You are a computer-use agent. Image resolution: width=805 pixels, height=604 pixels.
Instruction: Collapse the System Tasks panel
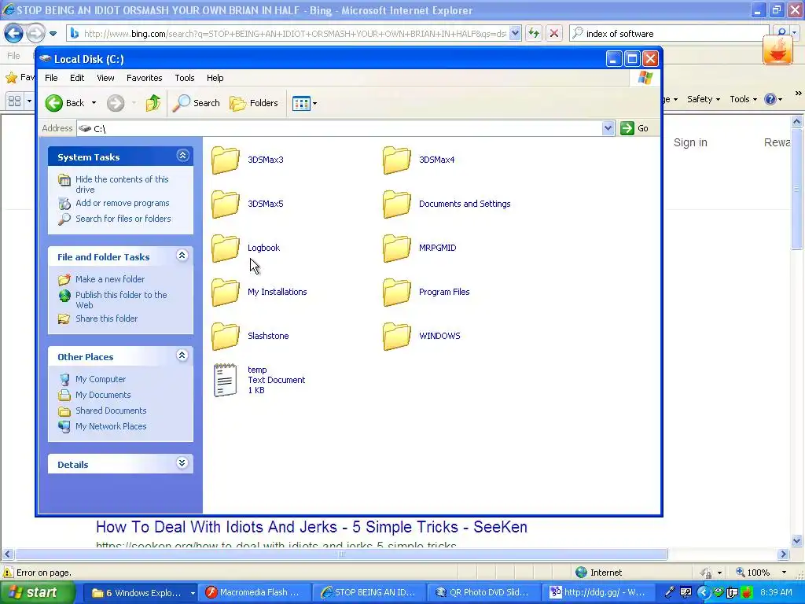[182, 156]
